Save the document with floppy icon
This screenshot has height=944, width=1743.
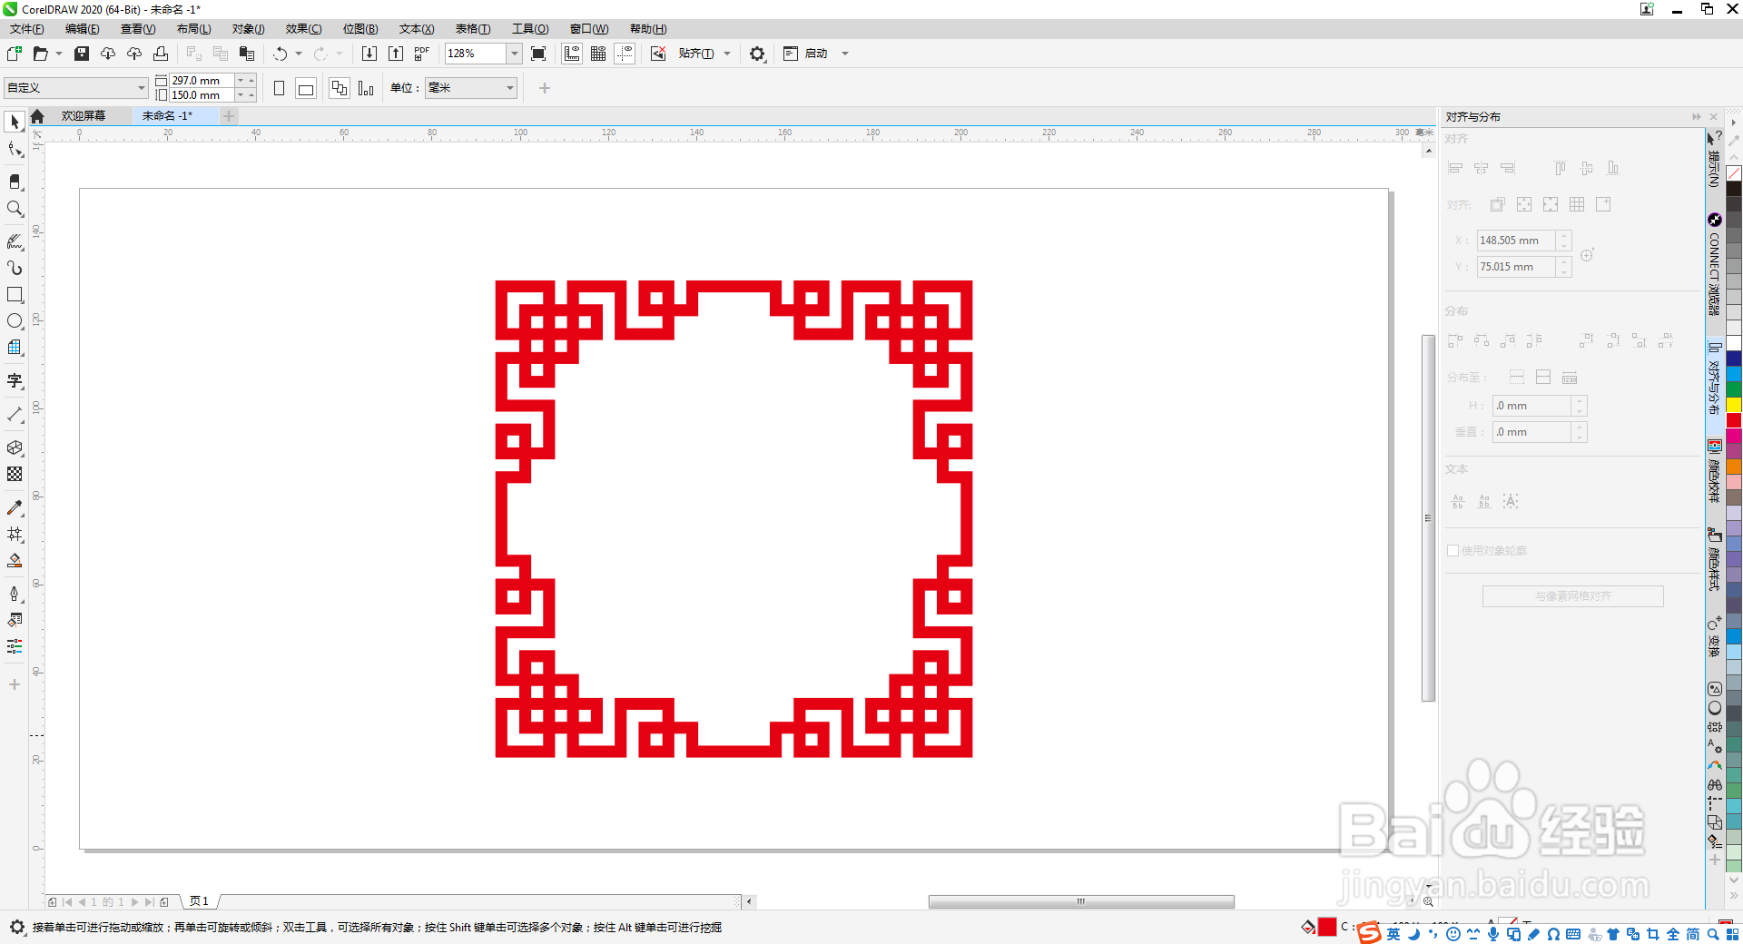coord(82,54)
